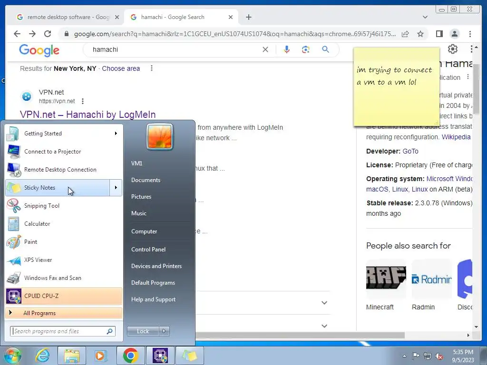Screen dimensions: 487x365
Task: Click the Google search magnifier button
Action: click(x=325, y=49)
